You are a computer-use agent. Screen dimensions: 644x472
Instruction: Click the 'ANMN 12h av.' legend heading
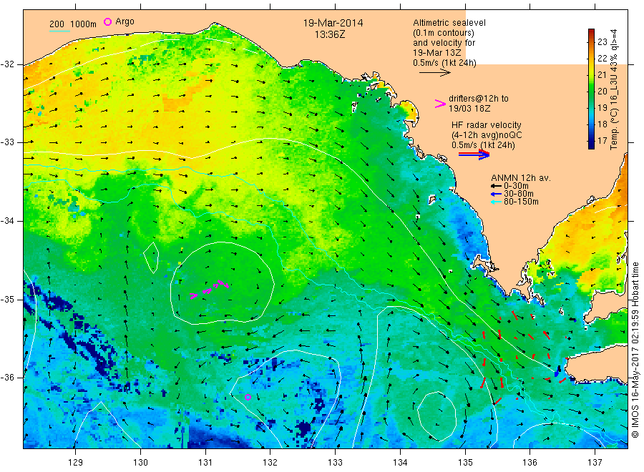tap(521, 178)
